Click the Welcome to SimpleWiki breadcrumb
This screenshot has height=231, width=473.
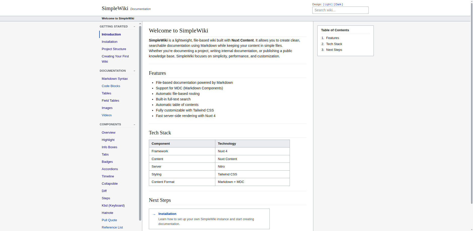click(x=118, y=18)
